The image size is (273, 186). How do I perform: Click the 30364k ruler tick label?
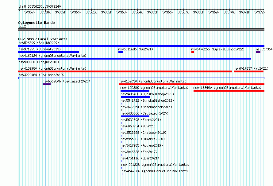137,12
